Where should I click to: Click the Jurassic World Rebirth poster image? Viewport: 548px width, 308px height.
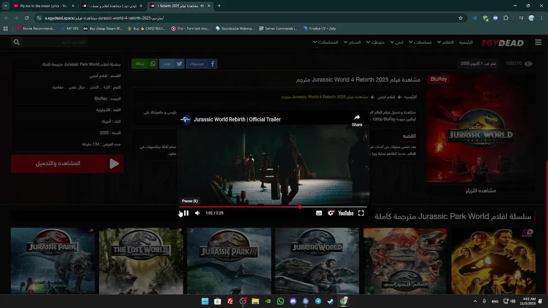(481, 128)
